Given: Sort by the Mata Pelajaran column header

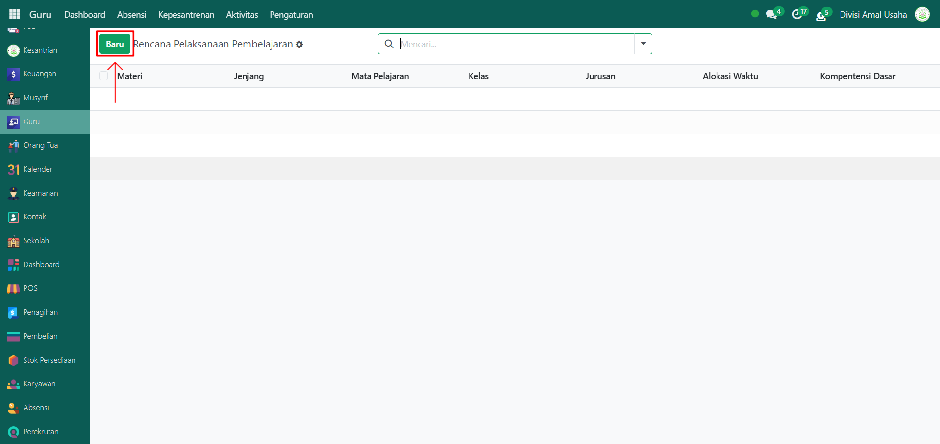Looking at the screenshot, I should pyautogui.click(x=380, y=76).
